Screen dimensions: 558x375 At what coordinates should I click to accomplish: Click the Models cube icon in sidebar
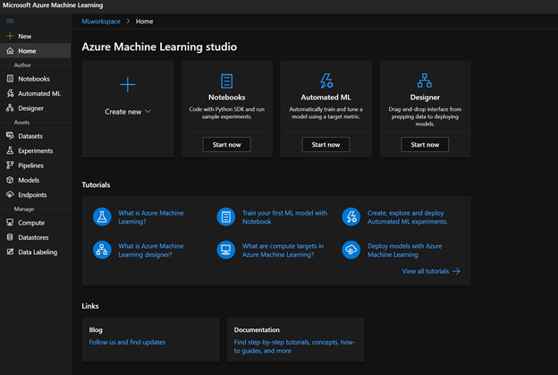[x=10, y=180]
